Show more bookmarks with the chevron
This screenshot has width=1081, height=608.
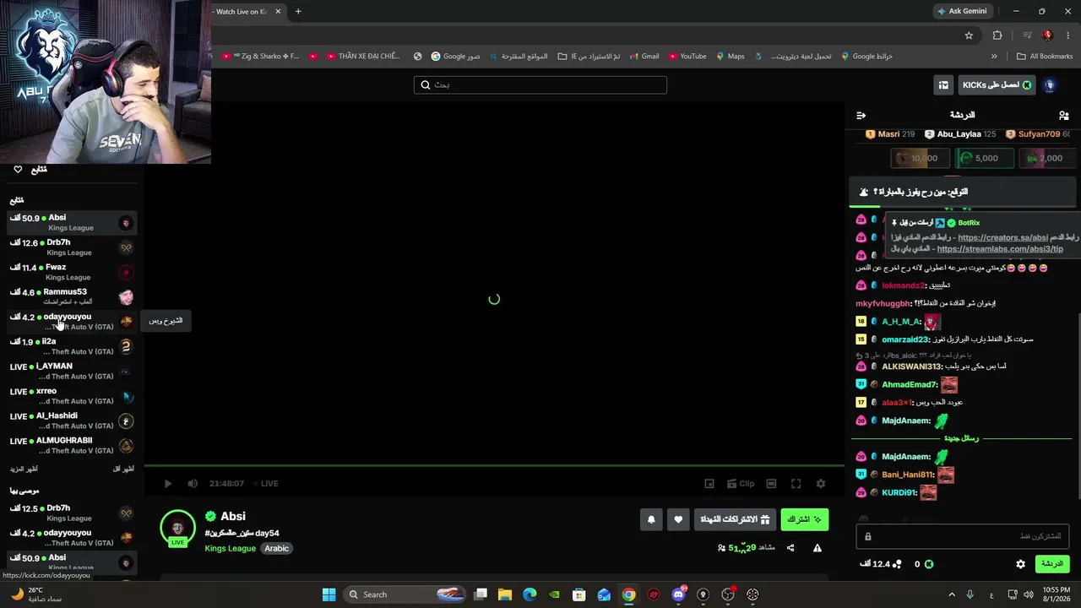click(994, 57)
